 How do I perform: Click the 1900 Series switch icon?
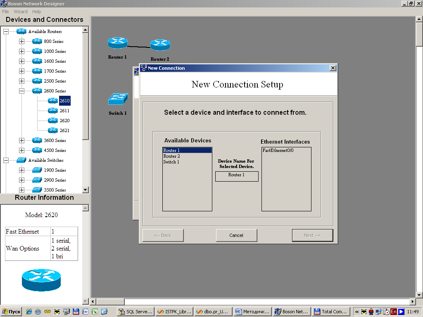(x=37, y=170)
